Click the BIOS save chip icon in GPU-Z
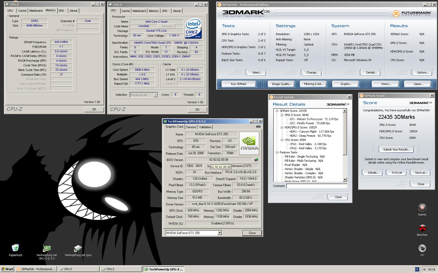Image resolution: width=438 pixels, height=273 pixels. click(256, 160)
